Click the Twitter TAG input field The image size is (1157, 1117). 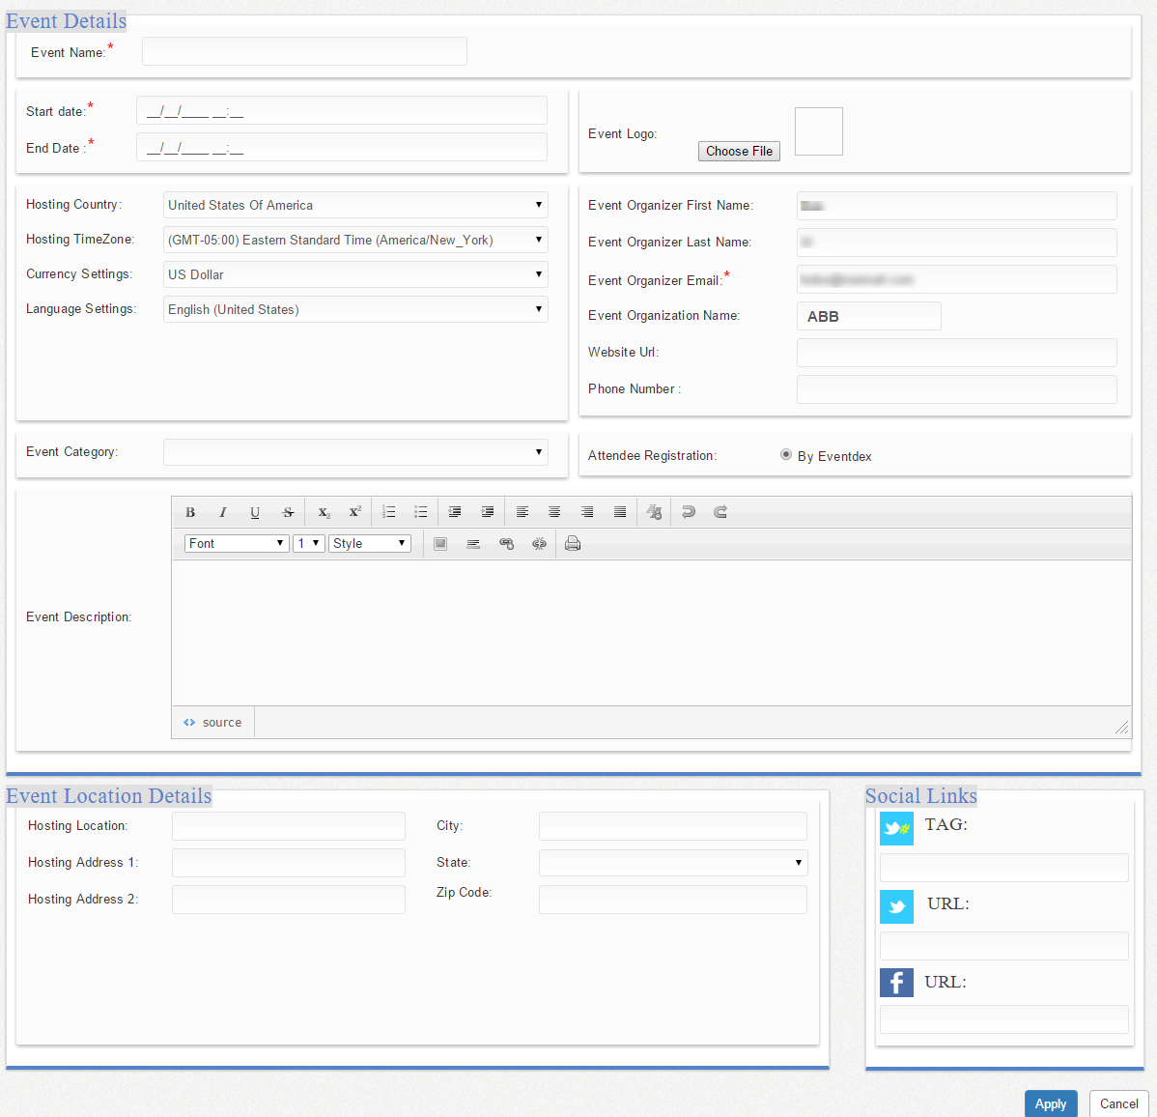pyautogui.click(x=1003, y=868)
